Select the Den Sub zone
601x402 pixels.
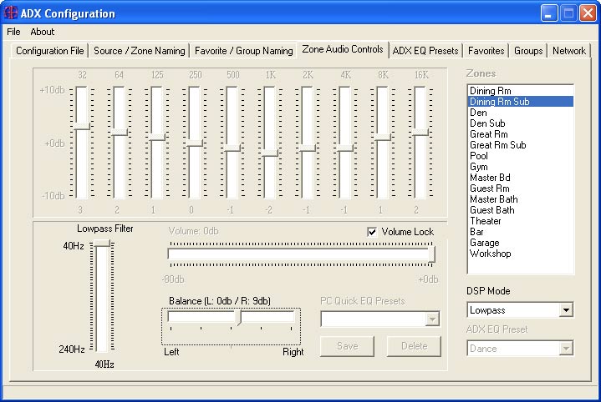point(521,123)
